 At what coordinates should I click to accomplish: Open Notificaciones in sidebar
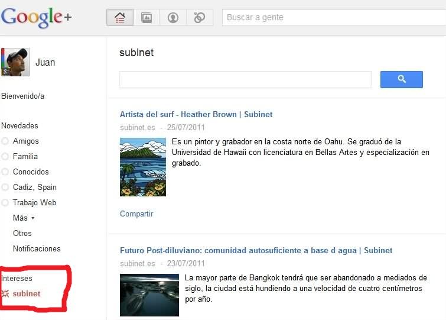(37, 248)
